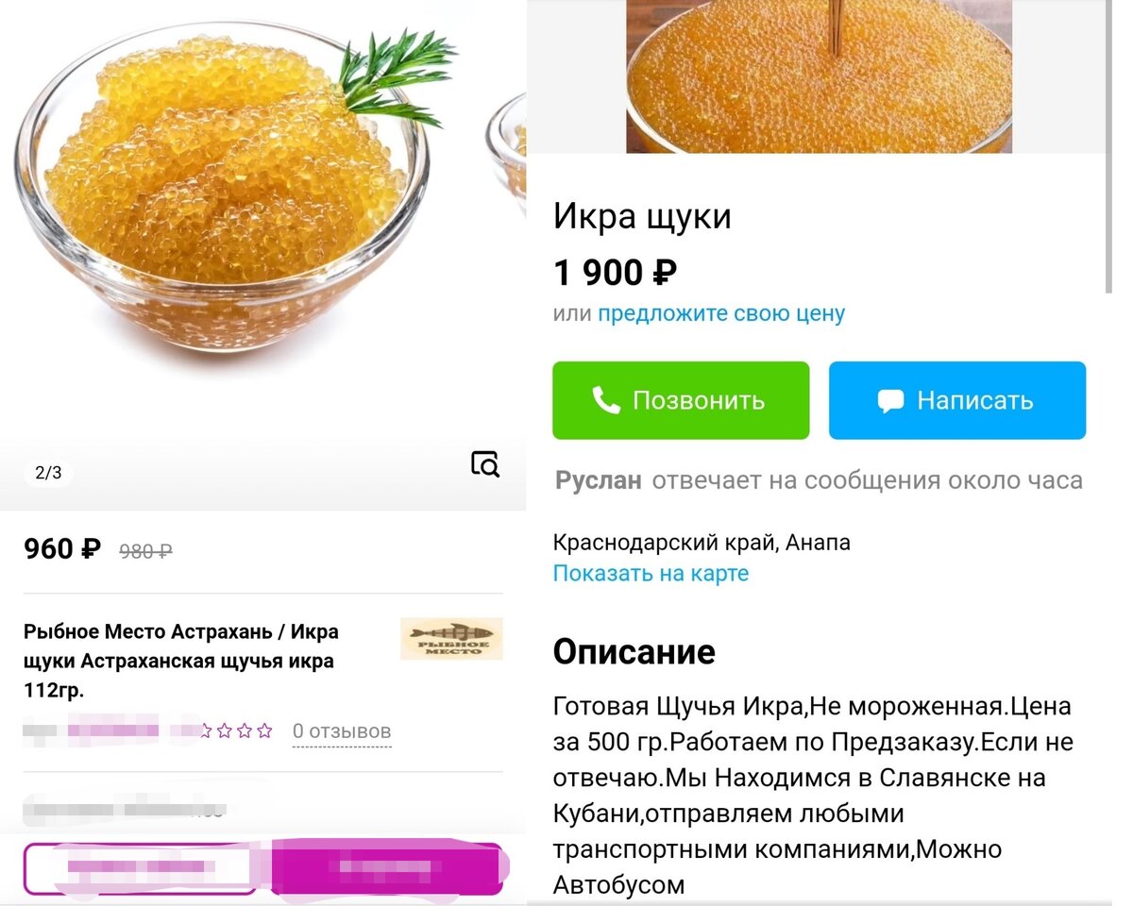The height and width of the screenshot is (906, 1133).
Task: Click предложите свою цену link
Action: point(721,313)
